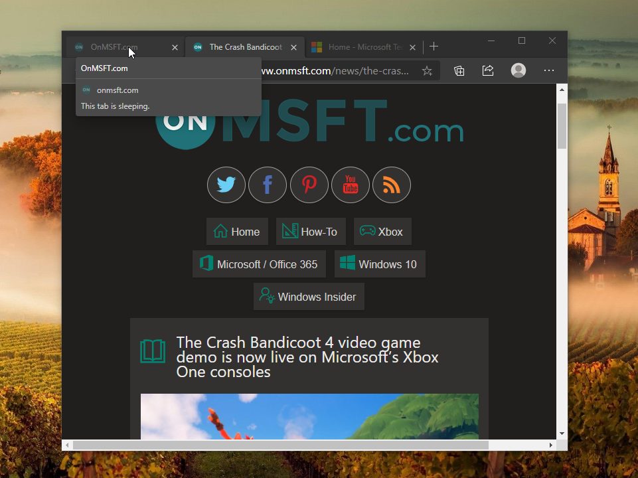Open Settings and more ellipsis menu
Screen dimensions: 638x478
[x=549, y=71]
